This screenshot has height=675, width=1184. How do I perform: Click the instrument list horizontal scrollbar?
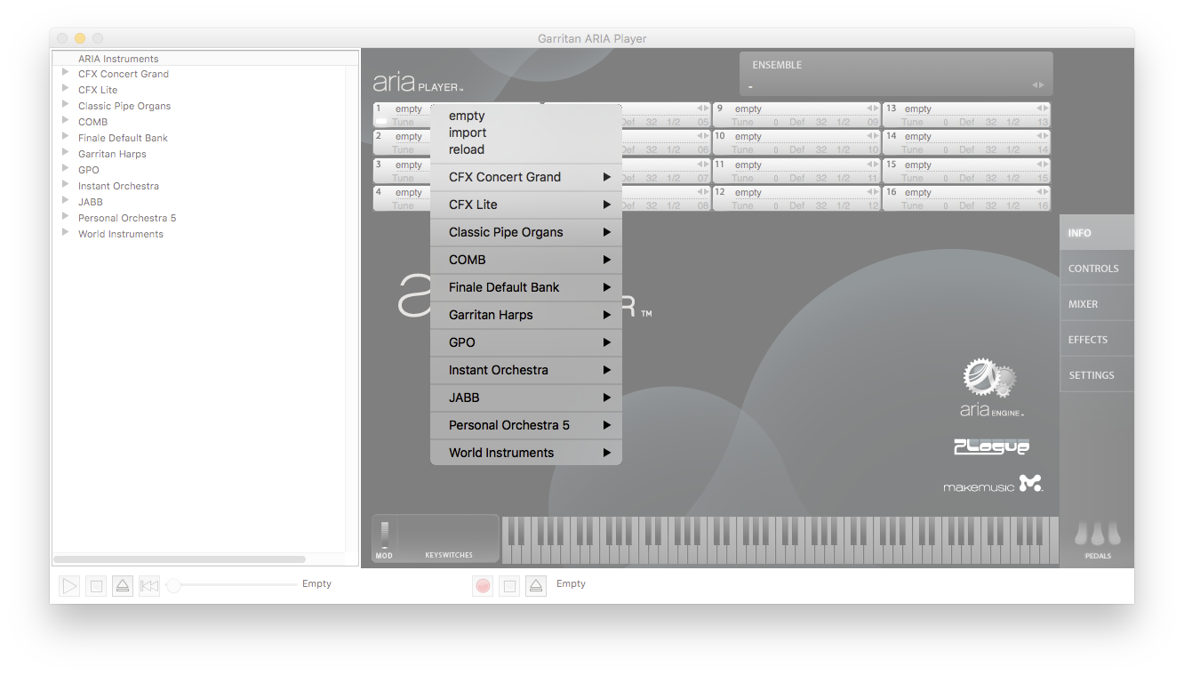tap(180, 559)
